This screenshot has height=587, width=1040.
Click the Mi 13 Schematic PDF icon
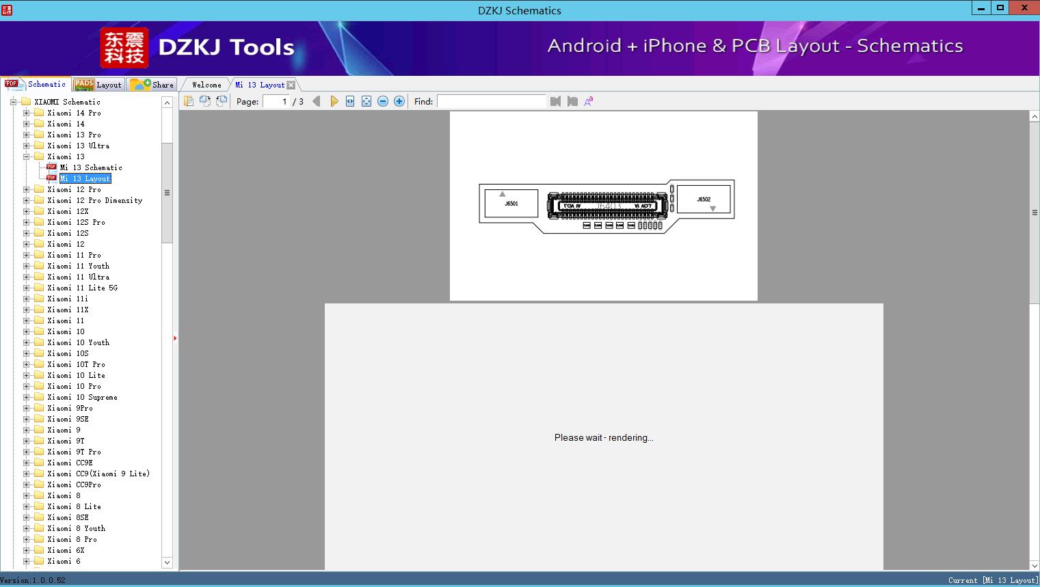(x=51, y=167)
